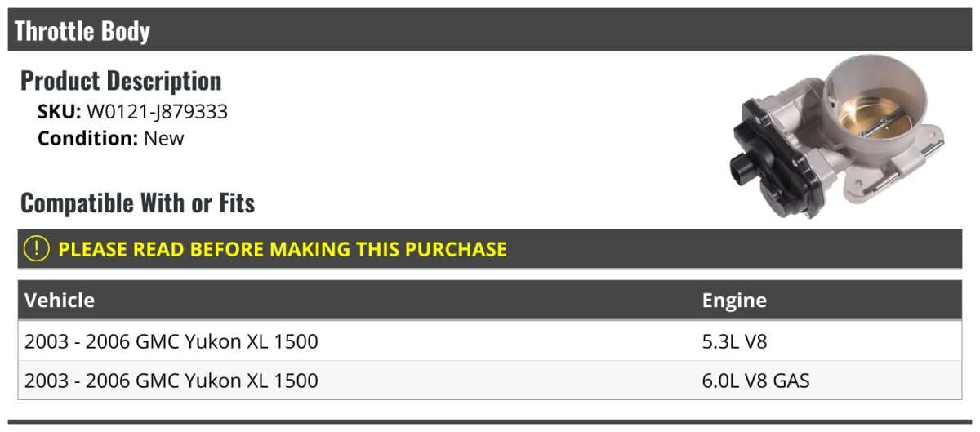Click the Engine column header
980x432 pixels.
click(733, 300)
